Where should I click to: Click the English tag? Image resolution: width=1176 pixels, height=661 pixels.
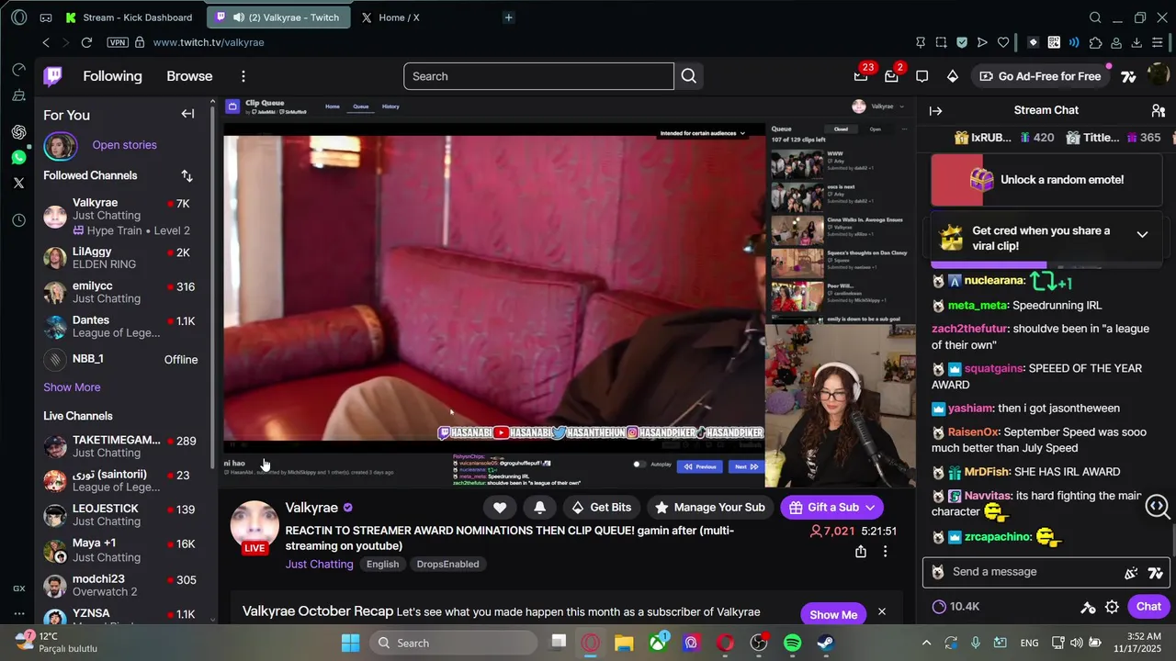(382, 565)
